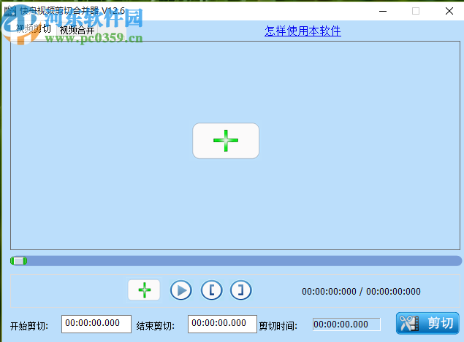
Task: Focus the 结束剪切 time input field
Action: click(222, 324)
